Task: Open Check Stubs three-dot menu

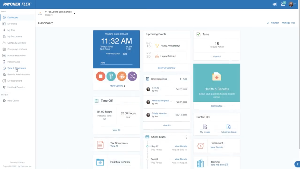Action: 186,137
